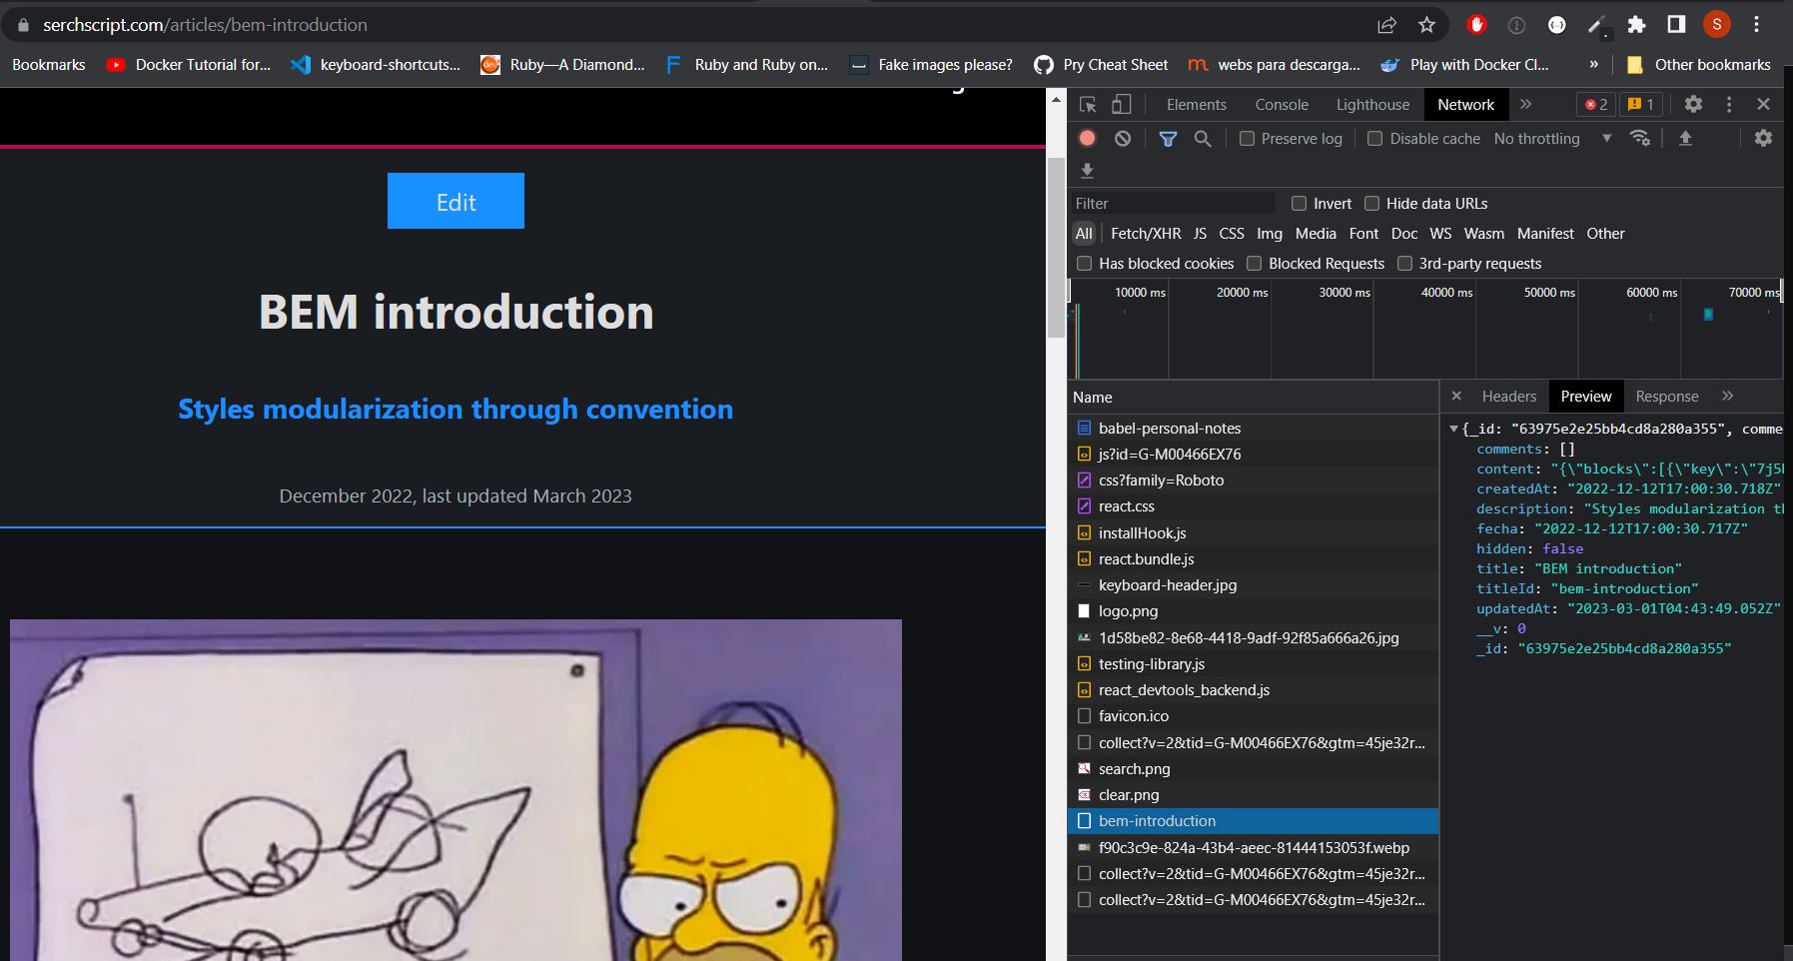Click the blue Edit button

point(455,201)
